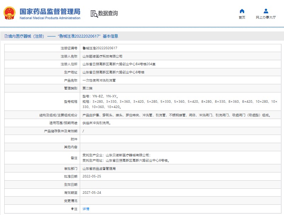Click the 国家药品监督管理局 site title
Screen dimensions: 284x215
coord(50,12)
